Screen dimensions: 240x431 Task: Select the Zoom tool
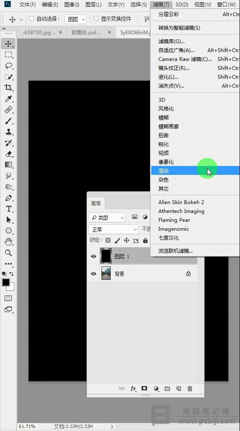point(8,253)
